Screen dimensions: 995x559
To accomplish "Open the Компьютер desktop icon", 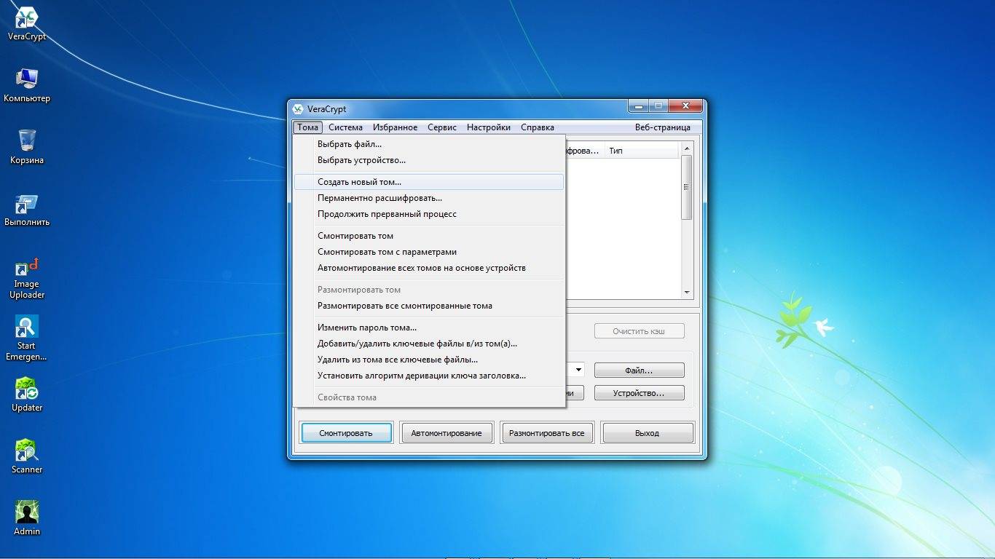I will (x=27, y=85).
